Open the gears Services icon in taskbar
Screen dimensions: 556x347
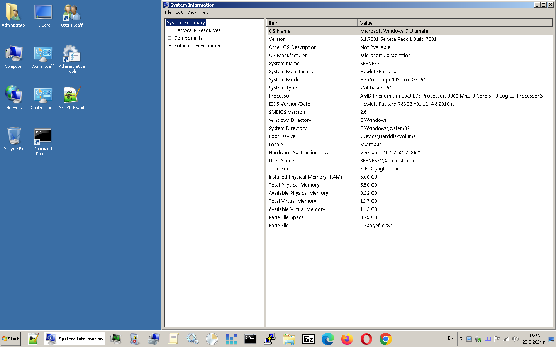click(x=192, y=339)
